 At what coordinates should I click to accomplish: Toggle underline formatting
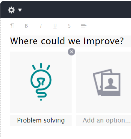tap(55, 26)
